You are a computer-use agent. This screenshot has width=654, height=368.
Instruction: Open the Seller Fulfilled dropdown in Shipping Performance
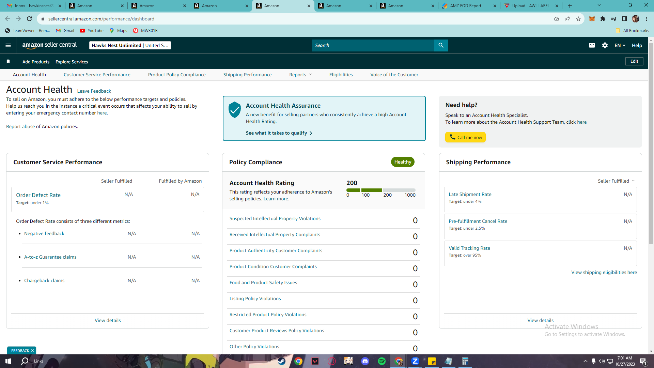616,181
